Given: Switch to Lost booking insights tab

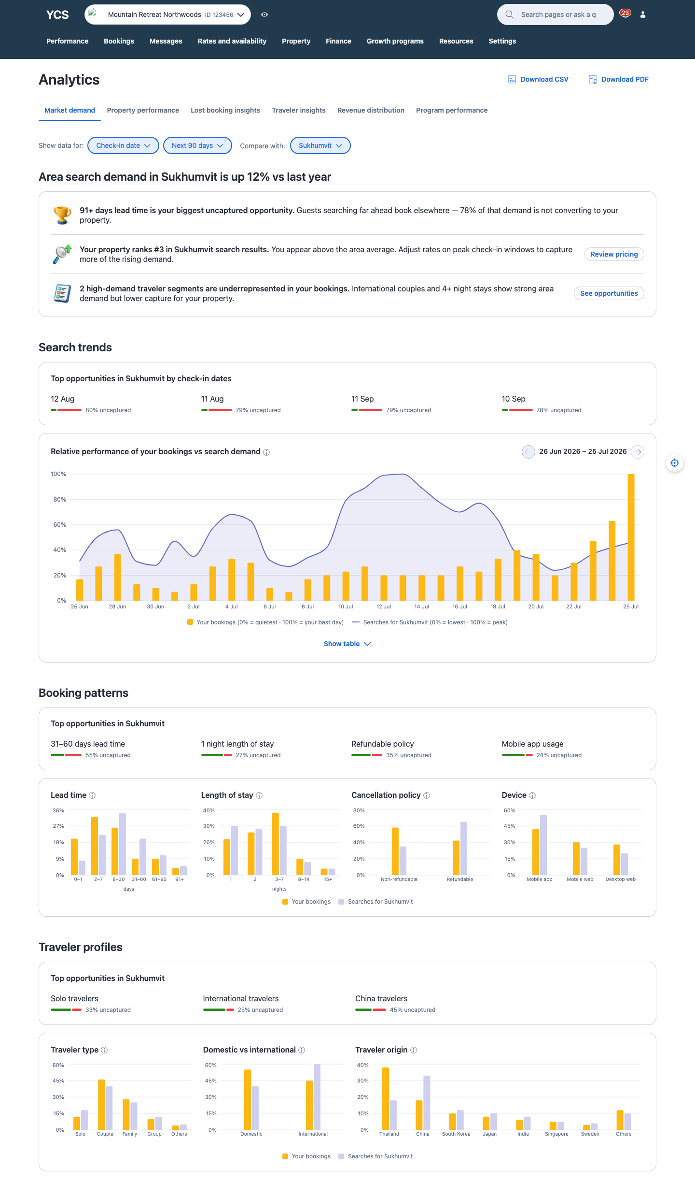Looking at the screenshot, I should [225, 110].
